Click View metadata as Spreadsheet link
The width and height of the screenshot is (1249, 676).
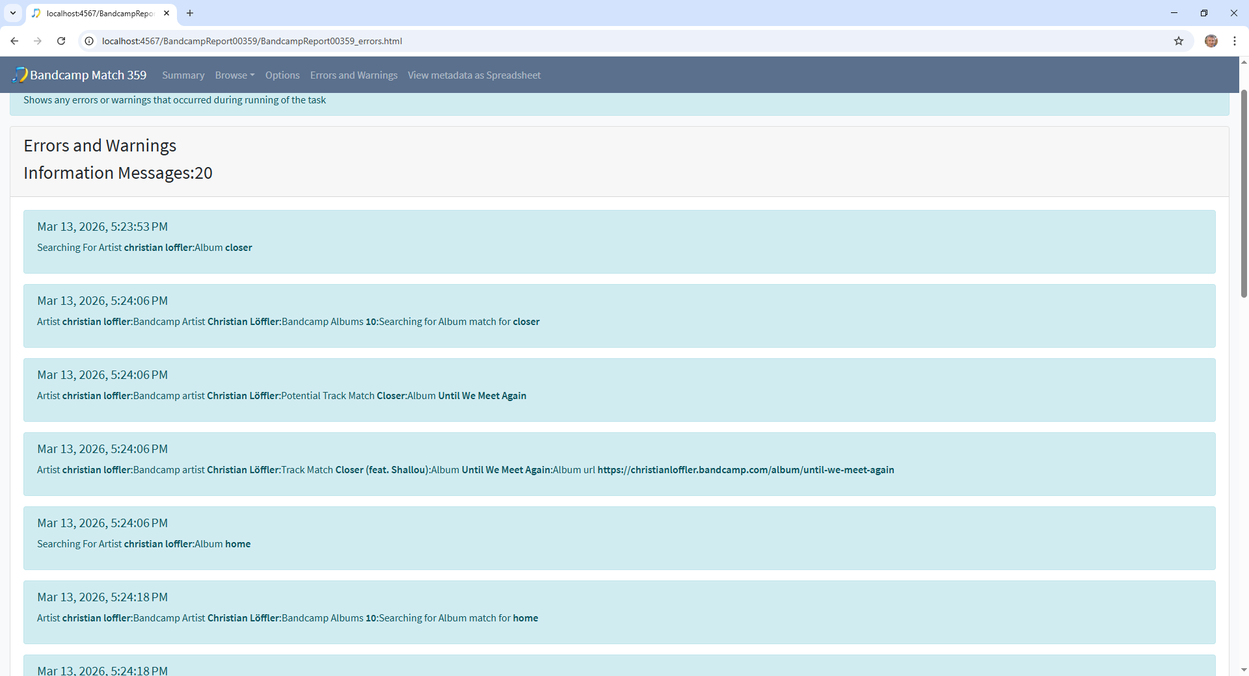[474, 75]
